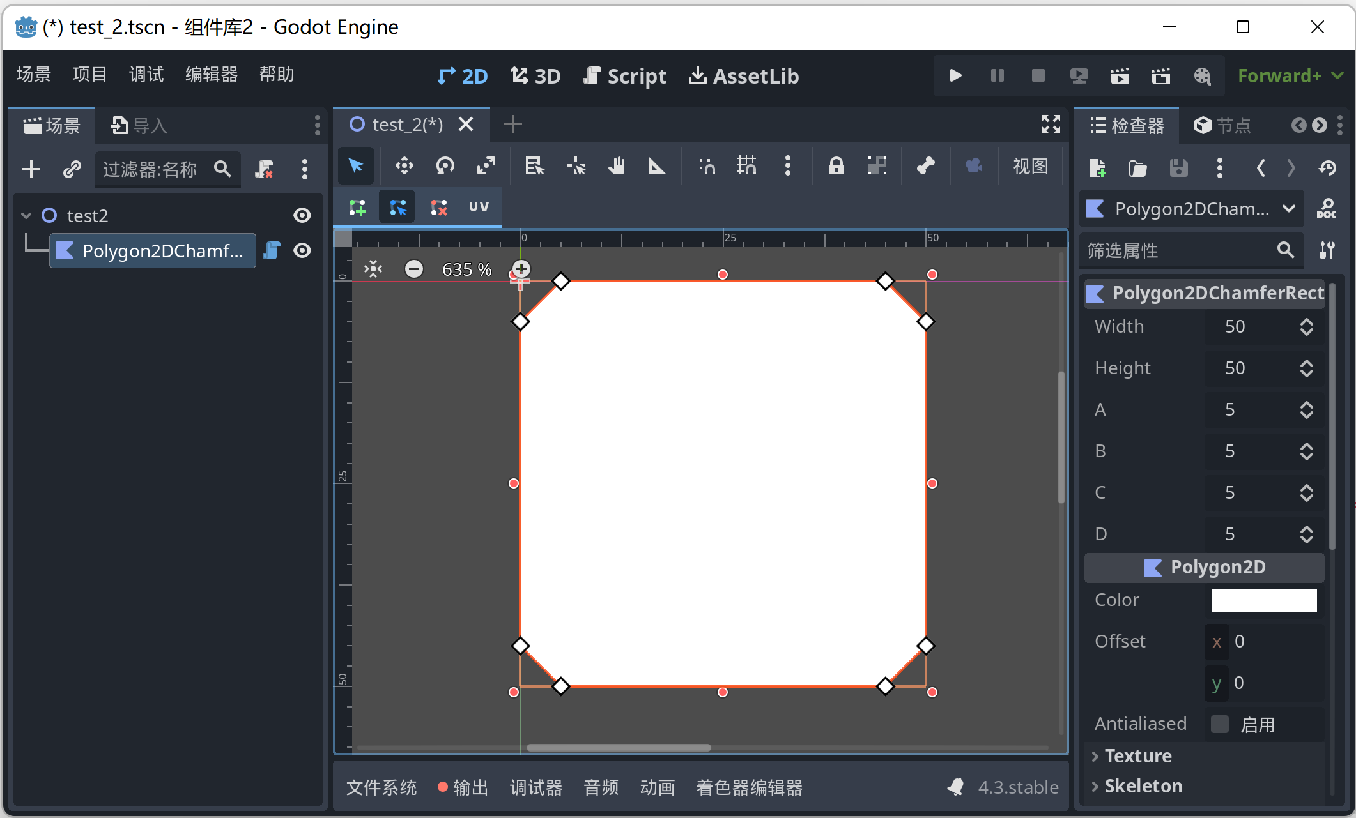Viewport: 1356px width, 818px height.
Task: Toggle movie maker mode
Action: [1202, 76]
